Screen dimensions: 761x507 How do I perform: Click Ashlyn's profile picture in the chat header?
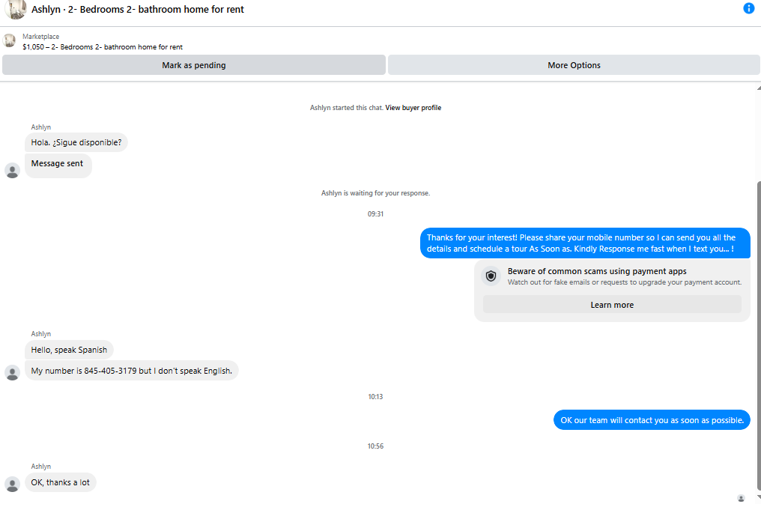click(x=15, y=9)
